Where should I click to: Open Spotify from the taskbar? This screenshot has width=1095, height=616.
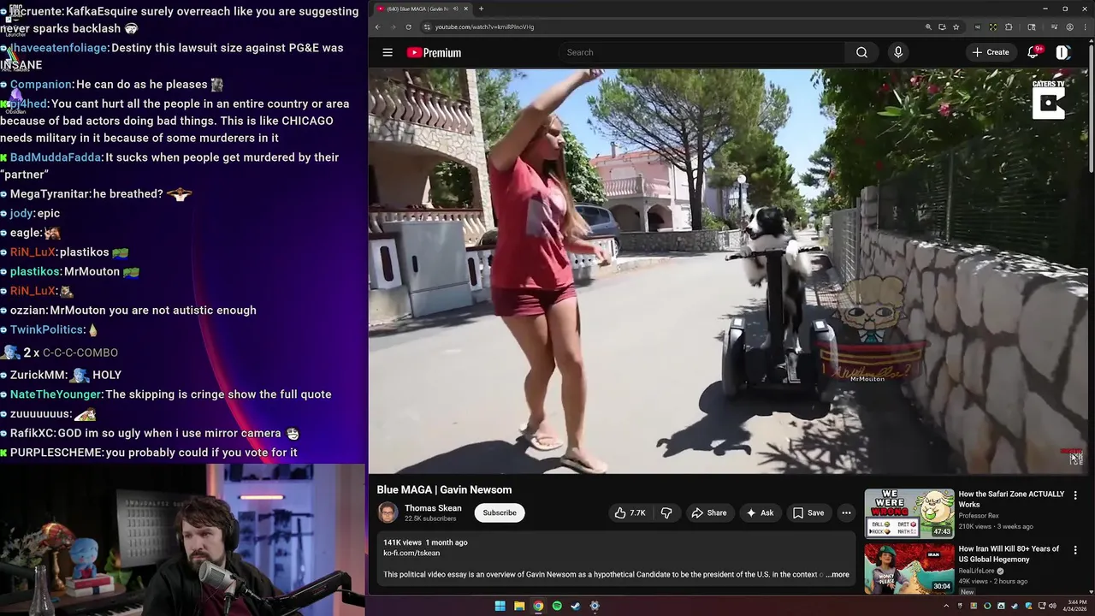[557, 606]
